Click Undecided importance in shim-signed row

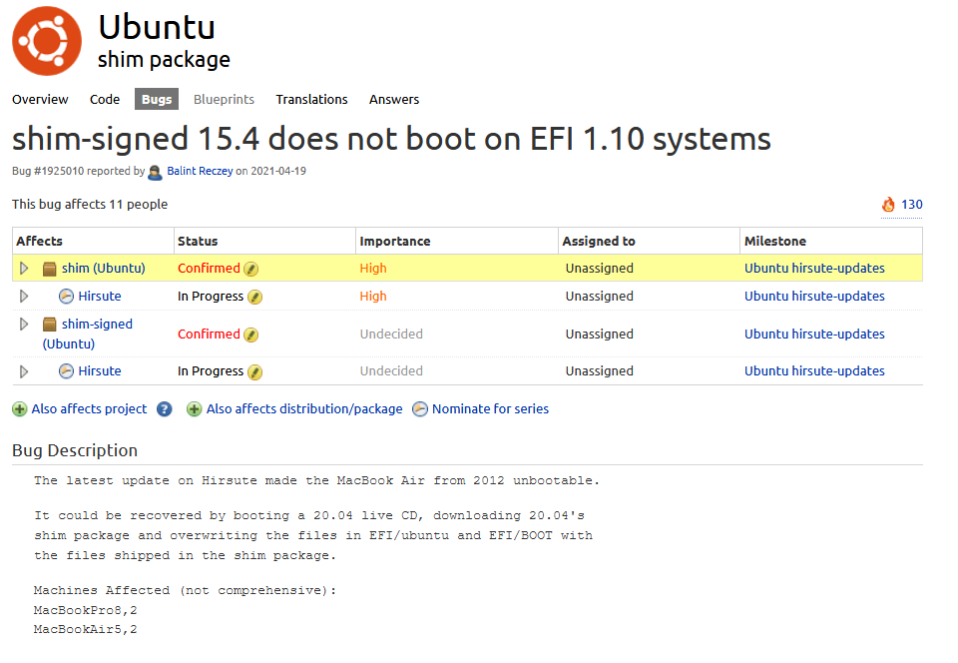coord(391,334)
